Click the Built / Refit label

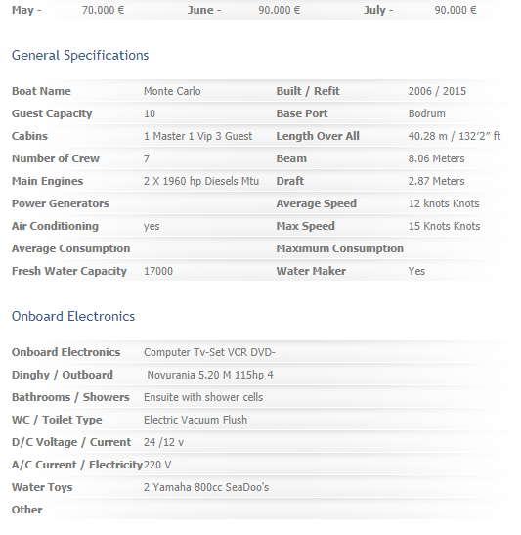(308, 91)
